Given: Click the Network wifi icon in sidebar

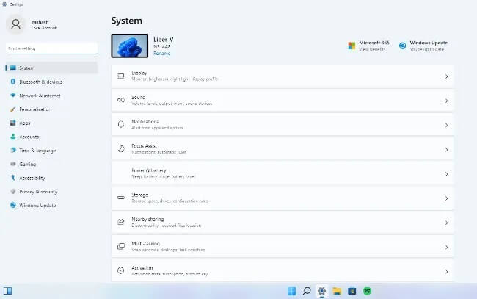Looking at the screenshot, I should (12, 96).
